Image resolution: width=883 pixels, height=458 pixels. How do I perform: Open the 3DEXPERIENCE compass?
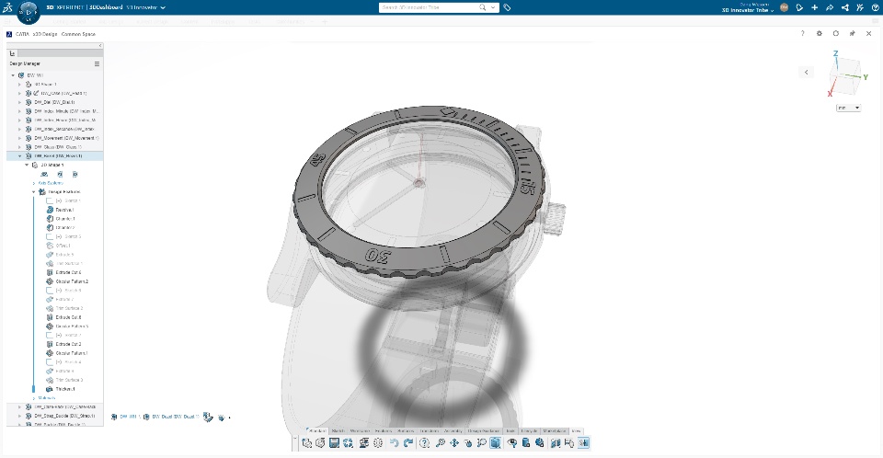(29, 12)
